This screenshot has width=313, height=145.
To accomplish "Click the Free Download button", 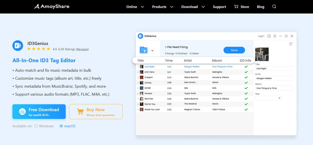I will pos(39,111).
